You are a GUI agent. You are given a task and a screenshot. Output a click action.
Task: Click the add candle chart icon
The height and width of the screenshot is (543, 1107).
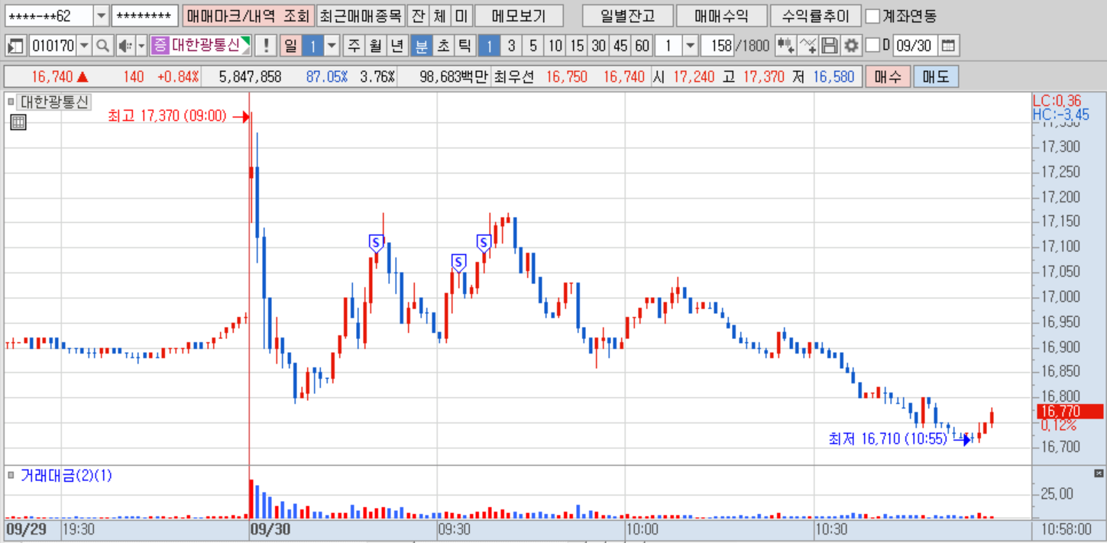click(x=786, y=46)
